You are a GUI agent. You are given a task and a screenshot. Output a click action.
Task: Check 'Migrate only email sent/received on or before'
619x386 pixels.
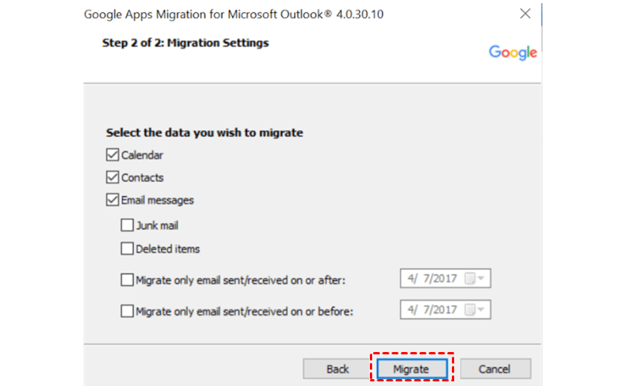pyautogui.click(x=127, y=311)
